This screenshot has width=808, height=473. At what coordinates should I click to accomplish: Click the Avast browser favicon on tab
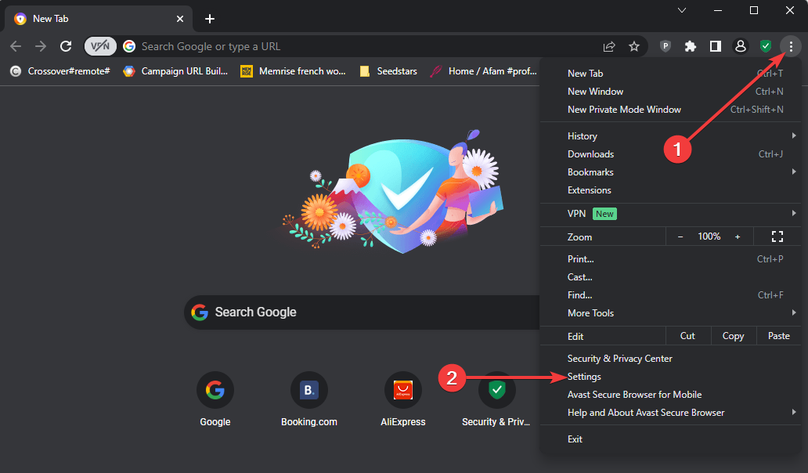click(x=20, y=19)
